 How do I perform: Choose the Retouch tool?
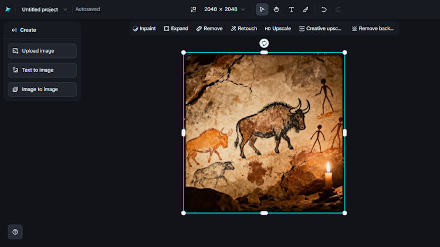(244, 29)
